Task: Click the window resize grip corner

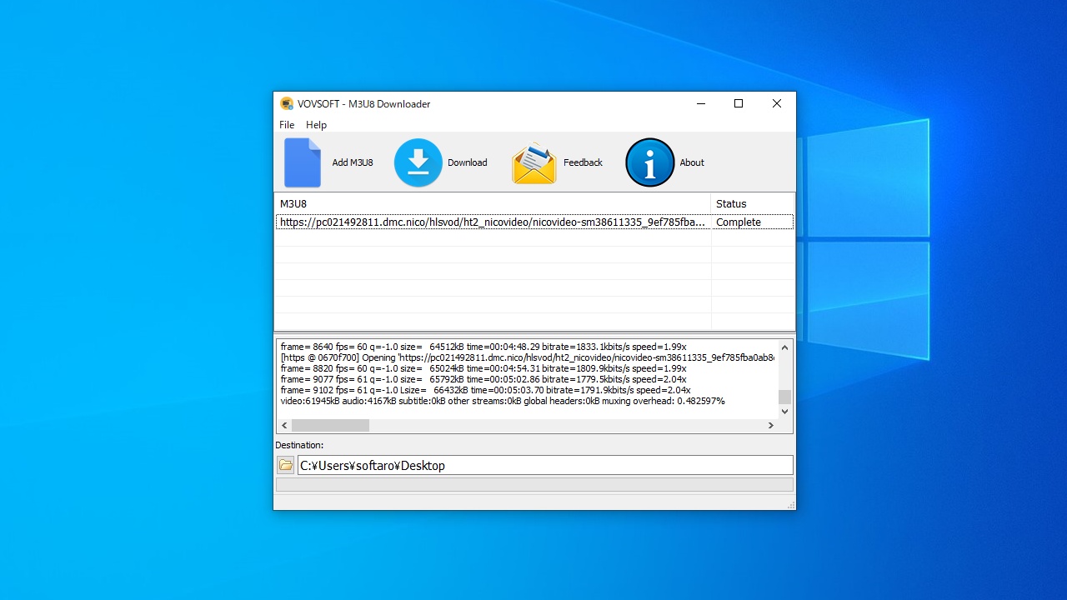Action: 790,505
